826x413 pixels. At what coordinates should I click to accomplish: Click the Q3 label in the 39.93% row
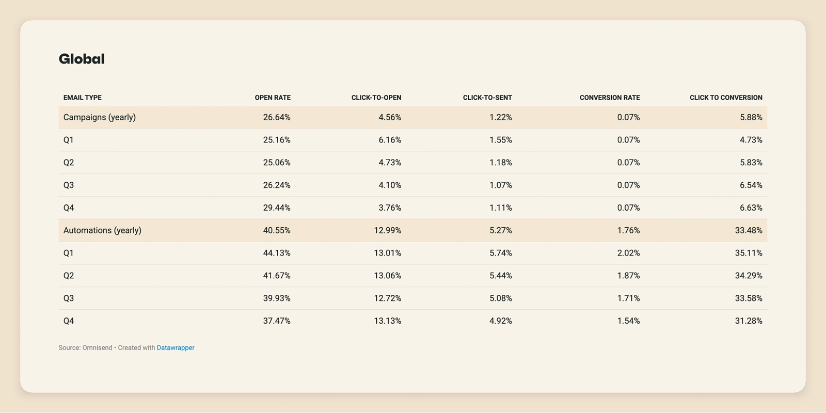pos(69,298)
